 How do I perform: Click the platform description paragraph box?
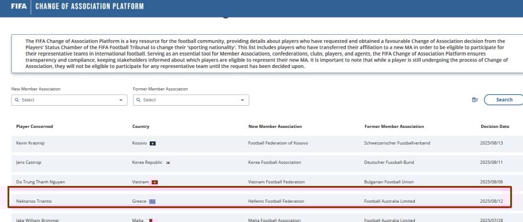coord(267,53)
